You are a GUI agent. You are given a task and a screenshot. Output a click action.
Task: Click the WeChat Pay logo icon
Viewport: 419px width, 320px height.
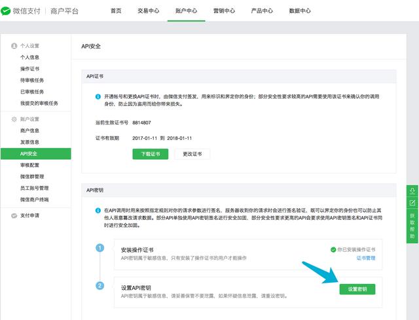pyautogui.click(x=9, y=11)
